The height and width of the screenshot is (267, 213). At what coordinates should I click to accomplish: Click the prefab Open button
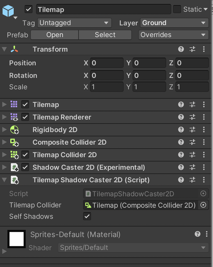pyautogui.click(x=54, y=35)
